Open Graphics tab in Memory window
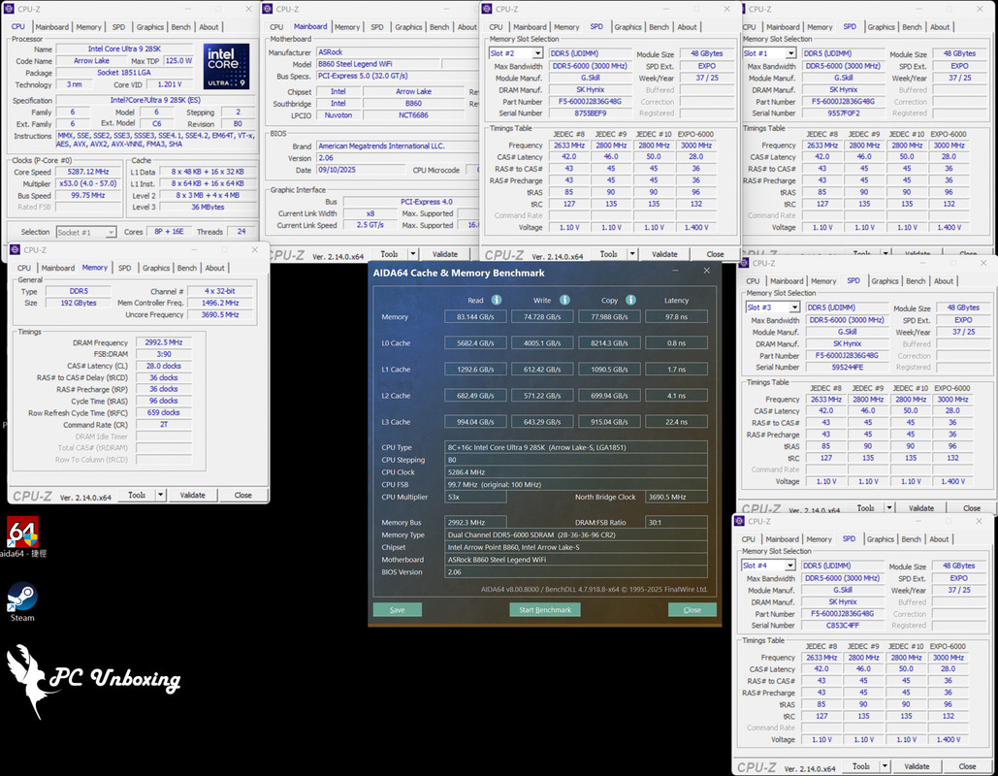The width and height of the screenshot is (998, 776). tap(156, 268)
